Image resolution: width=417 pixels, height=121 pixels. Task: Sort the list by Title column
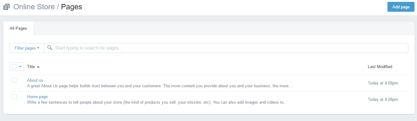pyautogui.click(x=31, y=67)
